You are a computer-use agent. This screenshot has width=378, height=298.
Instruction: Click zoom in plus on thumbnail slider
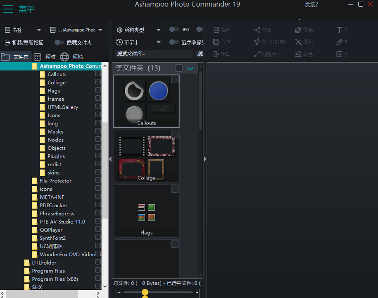[197, 292]
